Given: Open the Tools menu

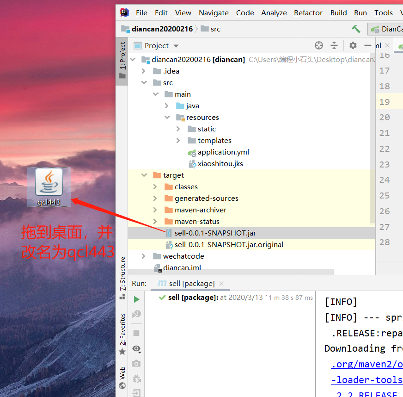Looking at the screenshot, I should pos(383,12).
